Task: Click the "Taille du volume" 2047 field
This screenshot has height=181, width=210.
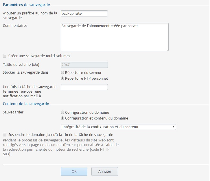Action: pos(84,65)
